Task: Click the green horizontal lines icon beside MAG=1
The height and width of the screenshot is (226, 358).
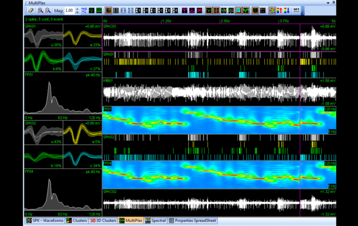Action: click(x=99, y=11)
